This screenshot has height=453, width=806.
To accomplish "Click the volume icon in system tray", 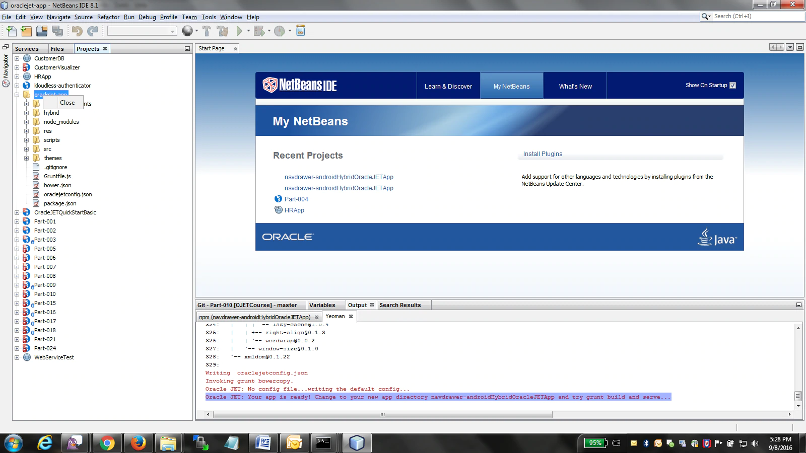I will 755,443.
